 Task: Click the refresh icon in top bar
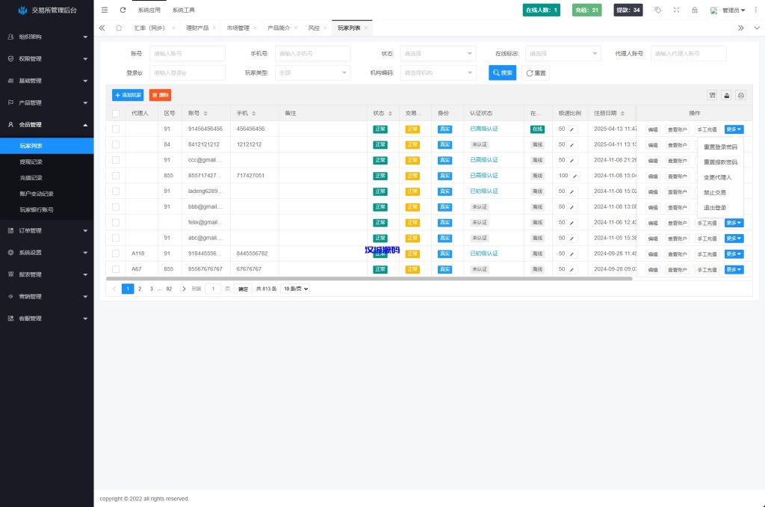coord(123,10)
